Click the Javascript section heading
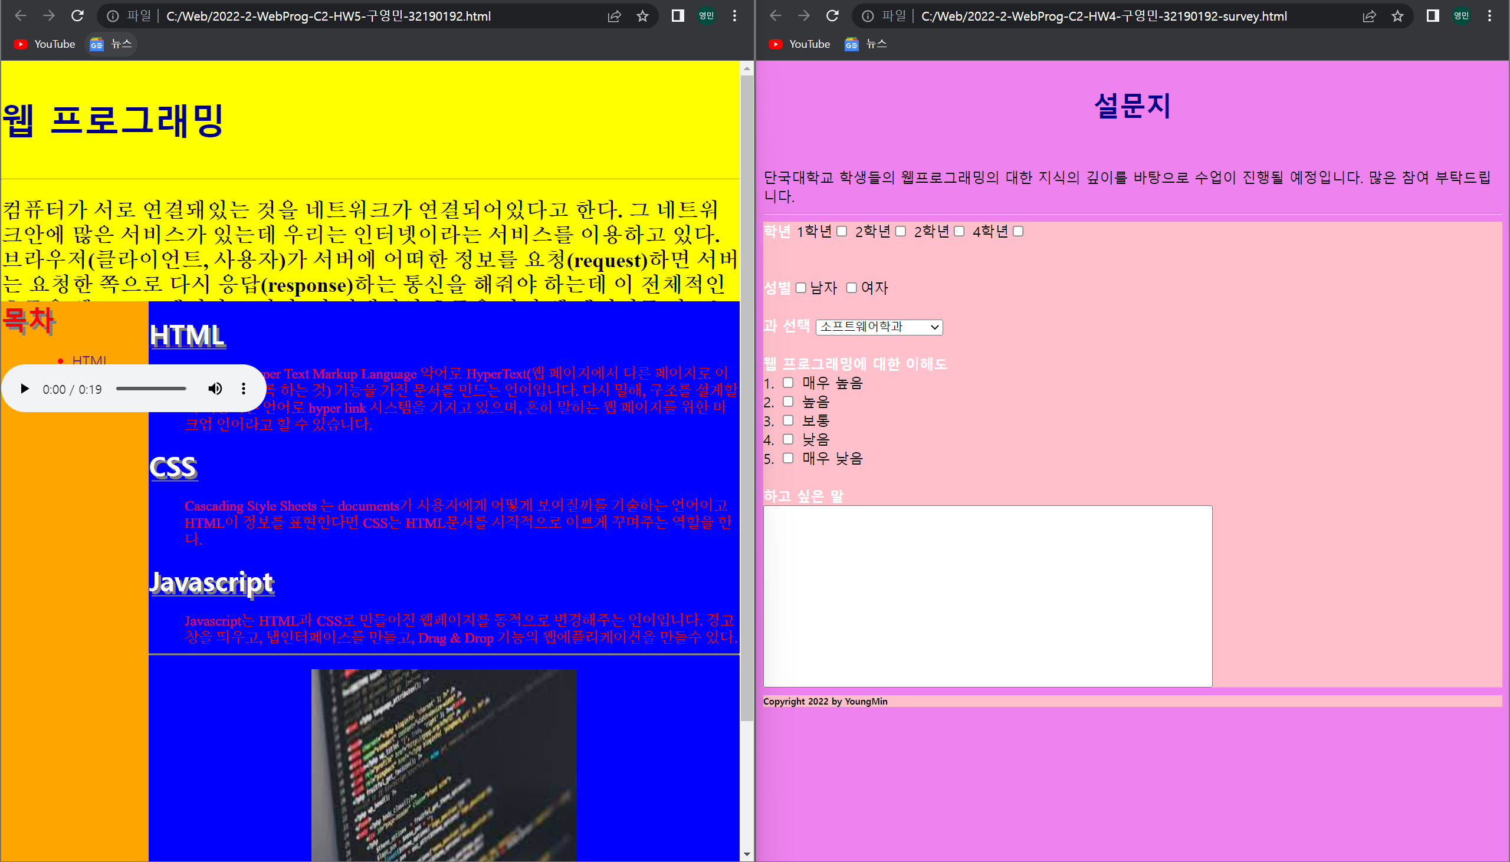This screenshot has width=1510, height=862. coord(211,583)
